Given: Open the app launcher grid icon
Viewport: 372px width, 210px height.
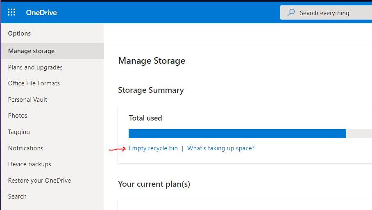Looking at the screenshot, I should coord(11,12).
